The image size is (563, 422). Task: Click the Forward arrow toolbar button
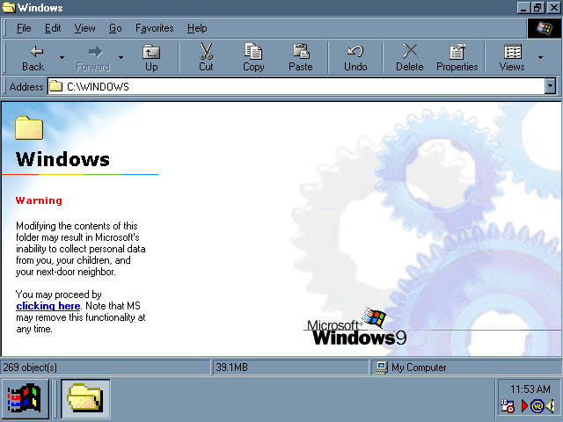point(93,57)
